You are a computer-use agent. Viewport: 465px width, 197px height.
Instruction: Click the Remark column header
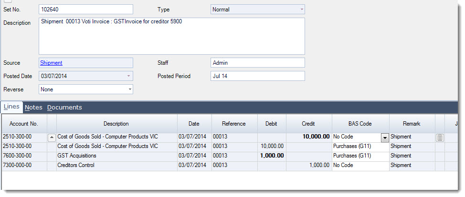click(412, 124)
